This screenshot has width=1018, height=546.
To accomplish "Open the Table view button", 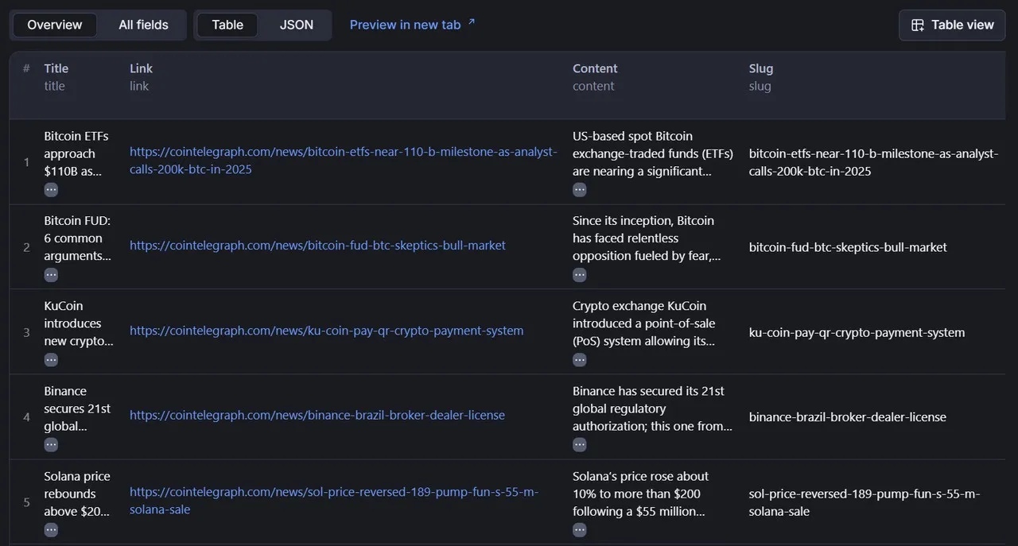I will tap(952, 25).
